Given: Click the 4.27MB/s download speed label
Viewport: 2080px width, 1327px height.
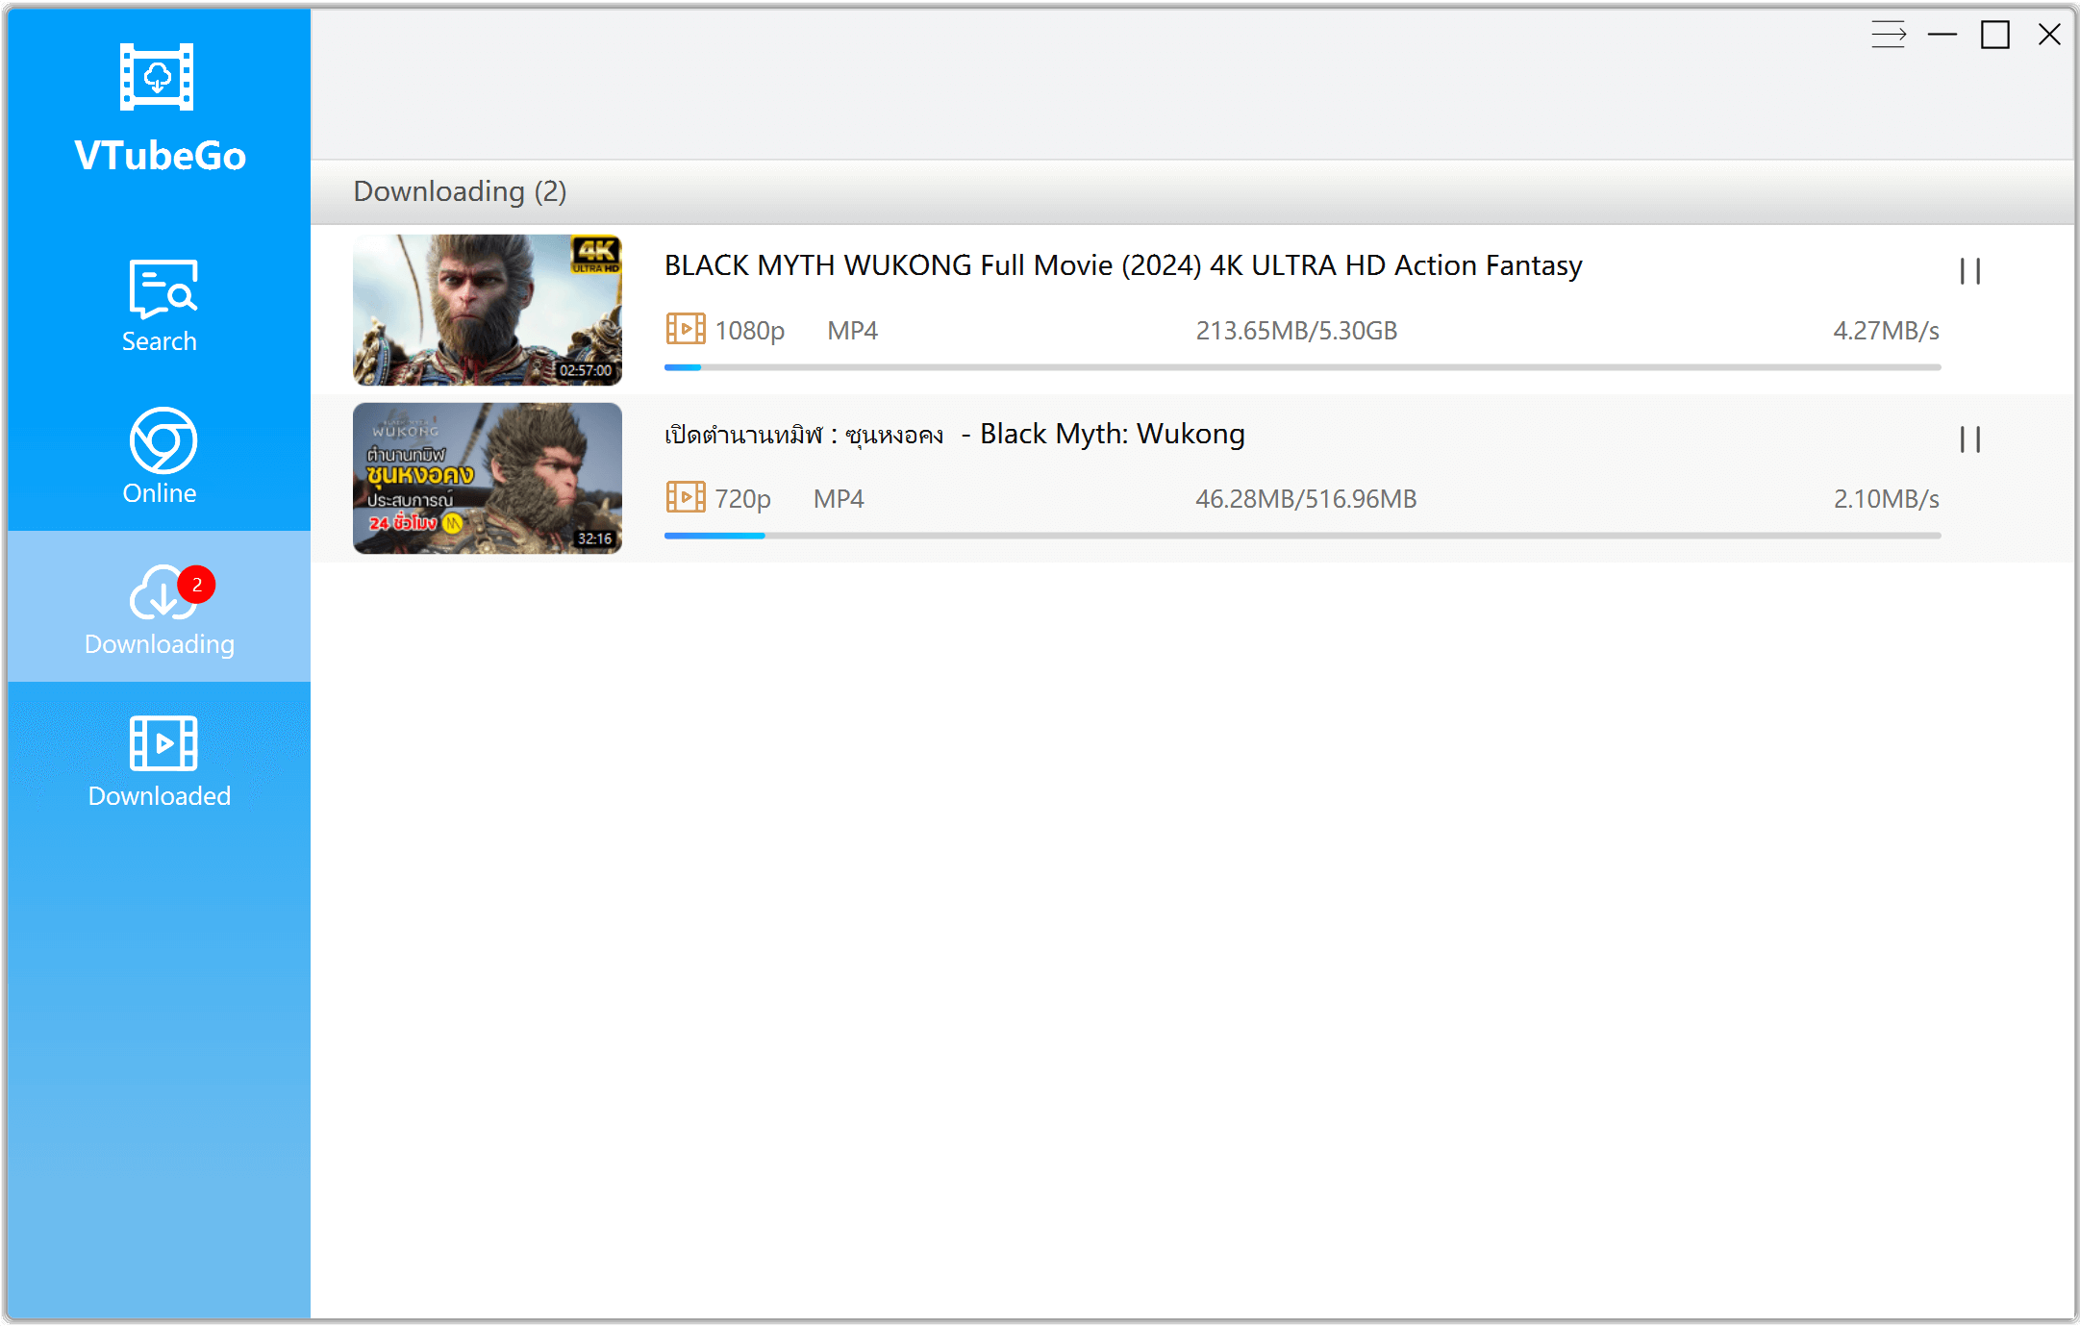Looking at the screenshot, I should point(1885,330).
